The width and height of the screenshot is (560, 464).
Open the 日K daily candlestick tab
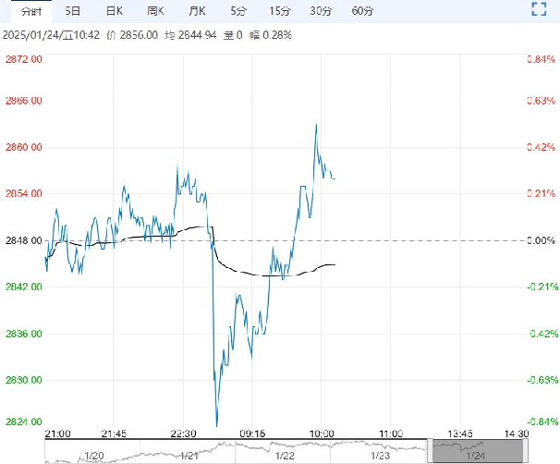click(x=114, y=11)
